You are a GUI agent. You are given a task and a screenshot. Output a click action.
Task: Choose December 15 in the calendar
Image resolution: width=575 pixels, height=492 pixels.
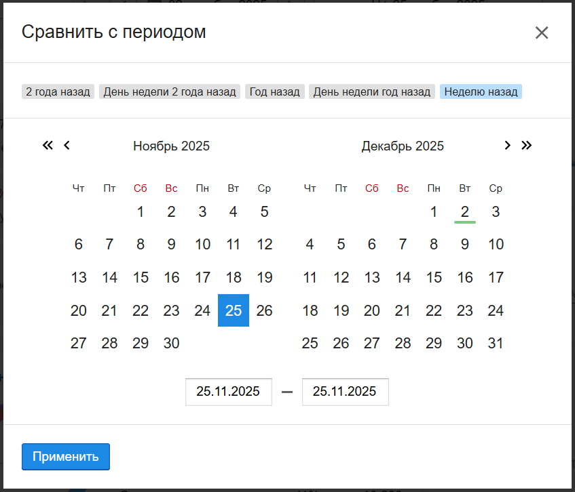[434, 277]
